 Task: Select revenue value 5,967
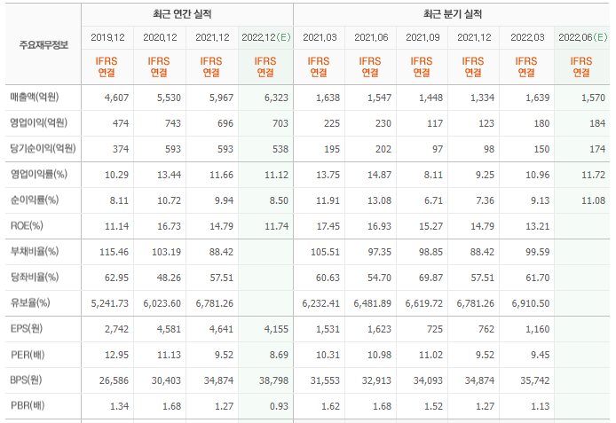(x=222, y=98)
